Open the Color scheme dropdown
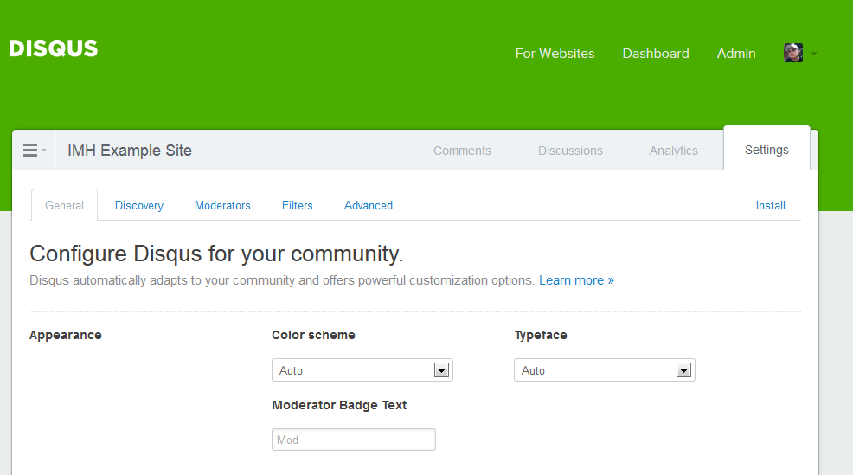This screenshot has width=853, height=475. 362,370
